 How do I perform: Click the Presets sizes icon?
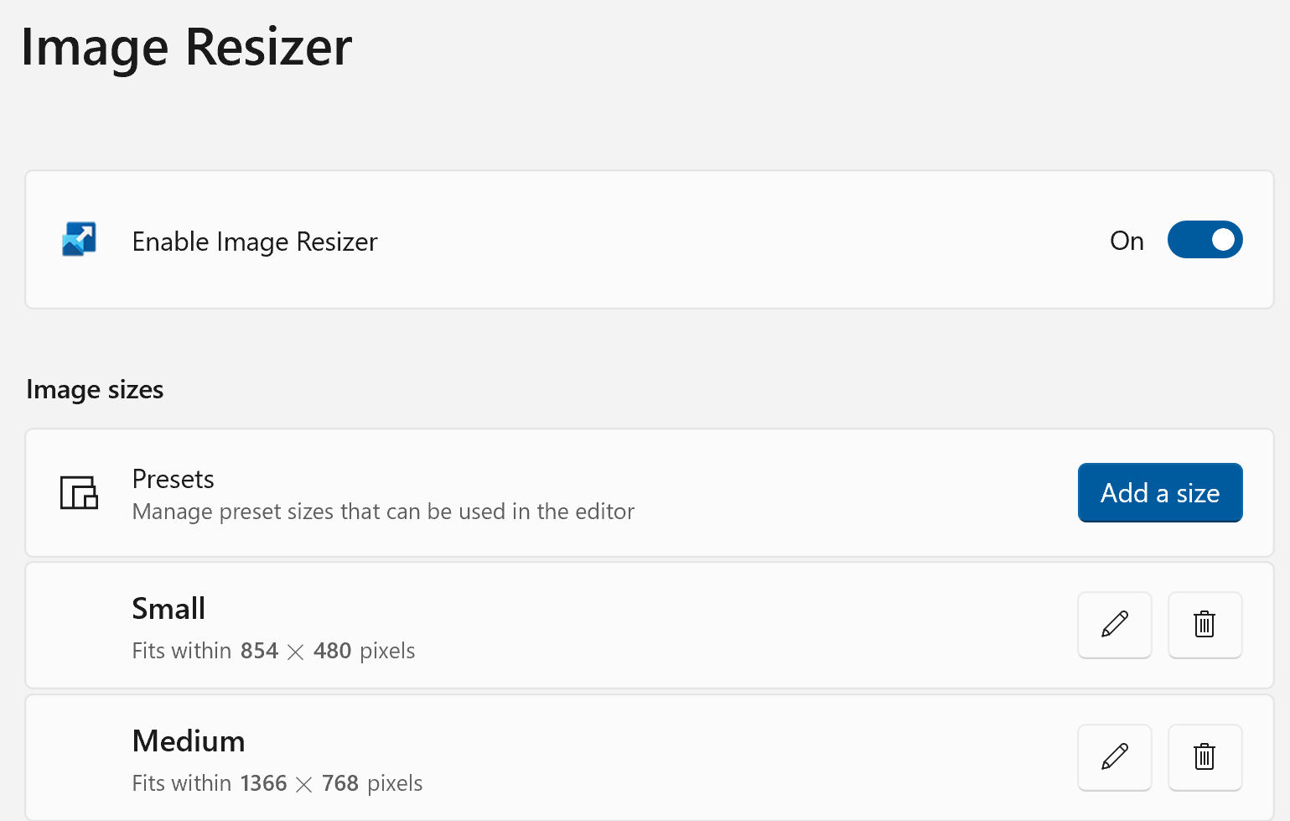[80, 493]
